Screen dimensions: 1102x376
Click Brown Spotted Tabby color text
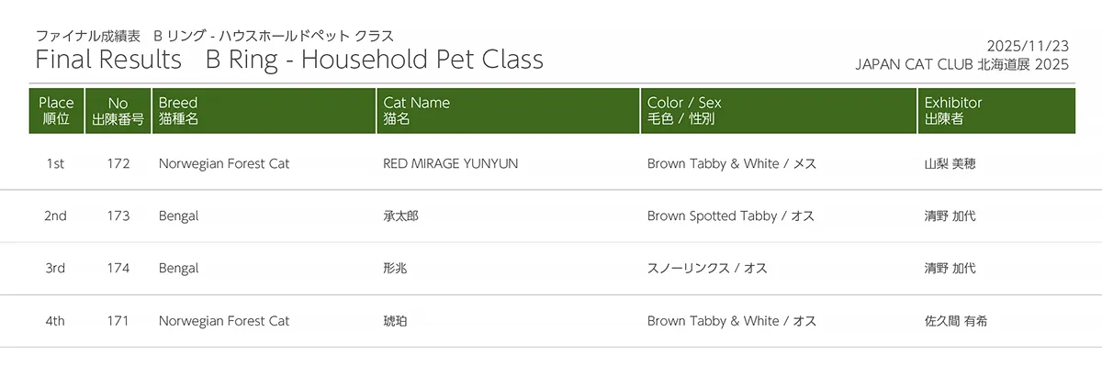[x=711, y=216]
